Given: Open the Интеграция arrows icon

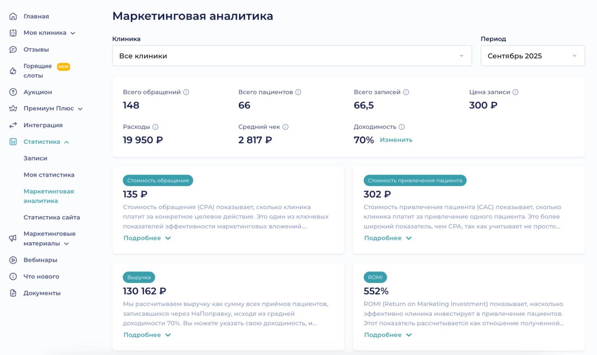Looking at the screenshot, I should click(12, 125).
